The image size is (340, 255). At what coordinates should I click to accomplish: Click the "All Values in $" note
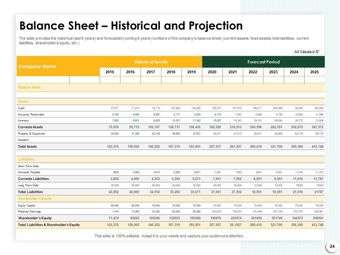click(307, 52)
